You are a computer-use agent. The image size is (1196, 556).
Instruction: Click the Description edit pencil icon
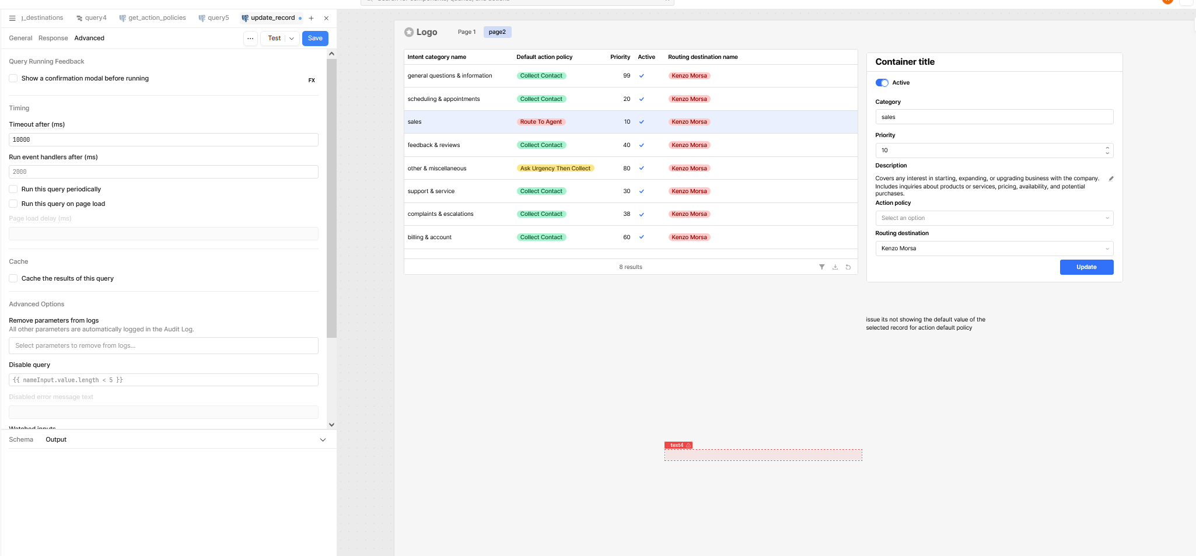[1111, 179]
